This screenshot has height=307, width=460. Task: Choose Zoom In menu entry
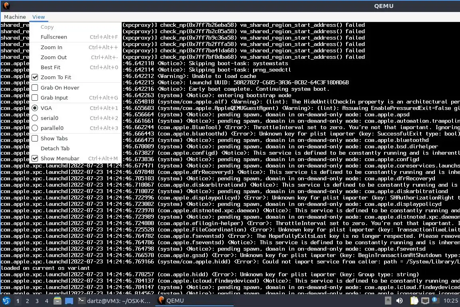[76, 47]
